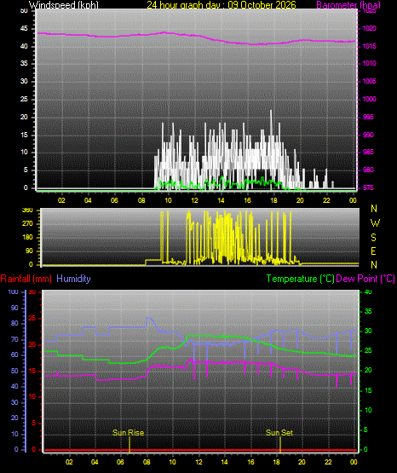Click the 1005 barometer axis value
This screenshot has width=397, height=473.
(x=369, y=81)
